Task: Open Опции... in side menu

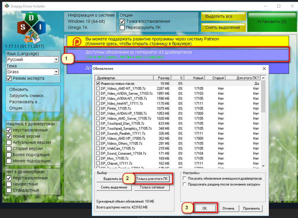Action: 17,108
